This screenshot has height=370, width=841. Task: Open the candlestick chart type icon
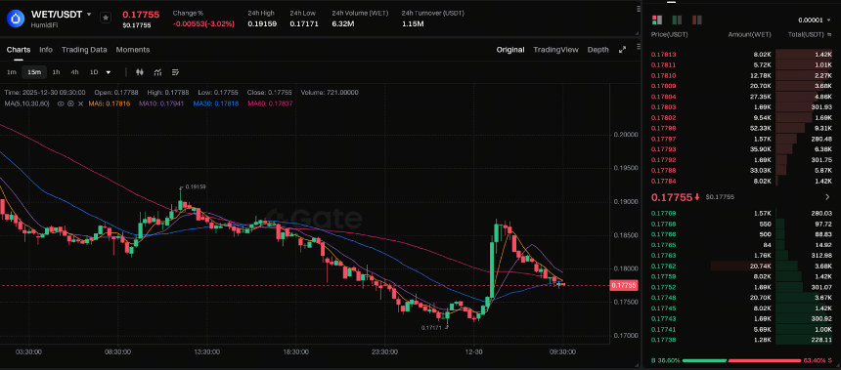pyautogui.click(x=140, y=72)
